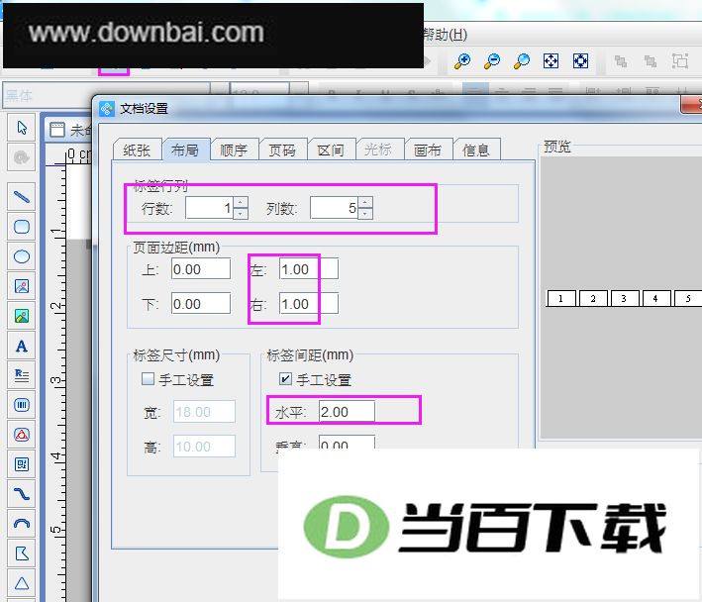The width and height of the screenshot is (702, 602).
Task: Click the document window icon
Action: (x=57, y=131)
